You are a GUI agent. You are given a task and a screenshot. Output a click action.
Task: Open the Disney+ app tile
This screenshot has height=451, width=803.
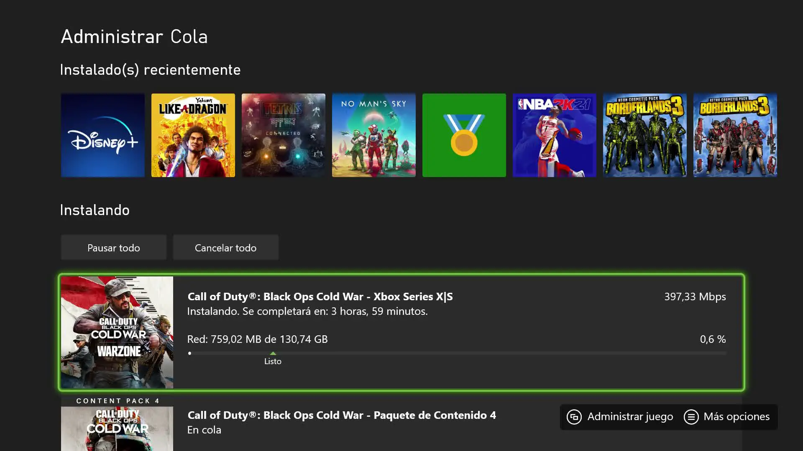coord(103,135)
